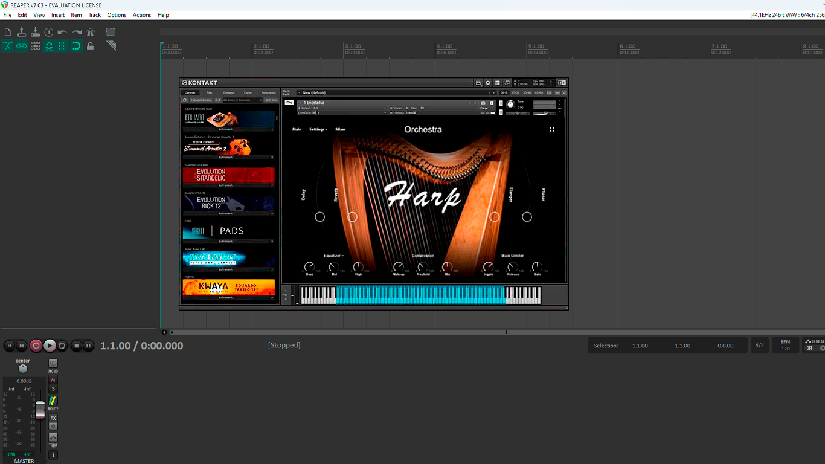Toggle auto-crossfade in the REAPER toolbar

pos(8,46)
